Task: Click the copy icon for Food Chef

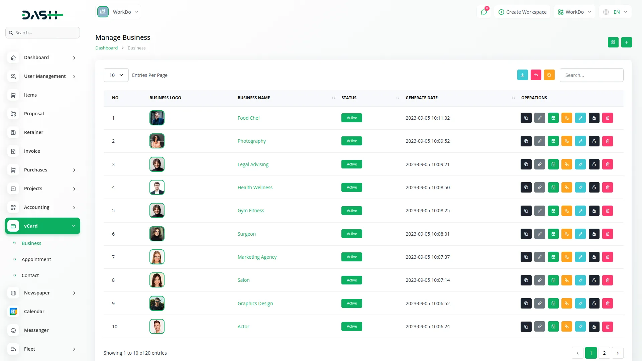Action: (x=526, y=118)
